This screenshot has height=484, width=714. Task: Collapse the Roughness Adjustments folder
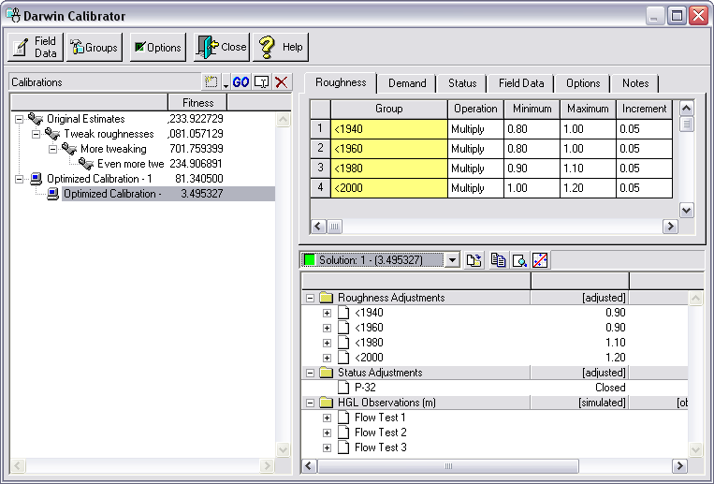(x=310, y=298)
